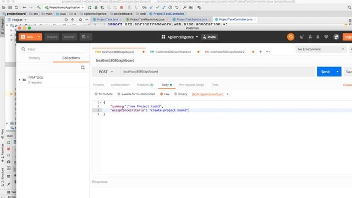Click Project panel gear settings icon

pyautogui.click(x=80, y=20)
